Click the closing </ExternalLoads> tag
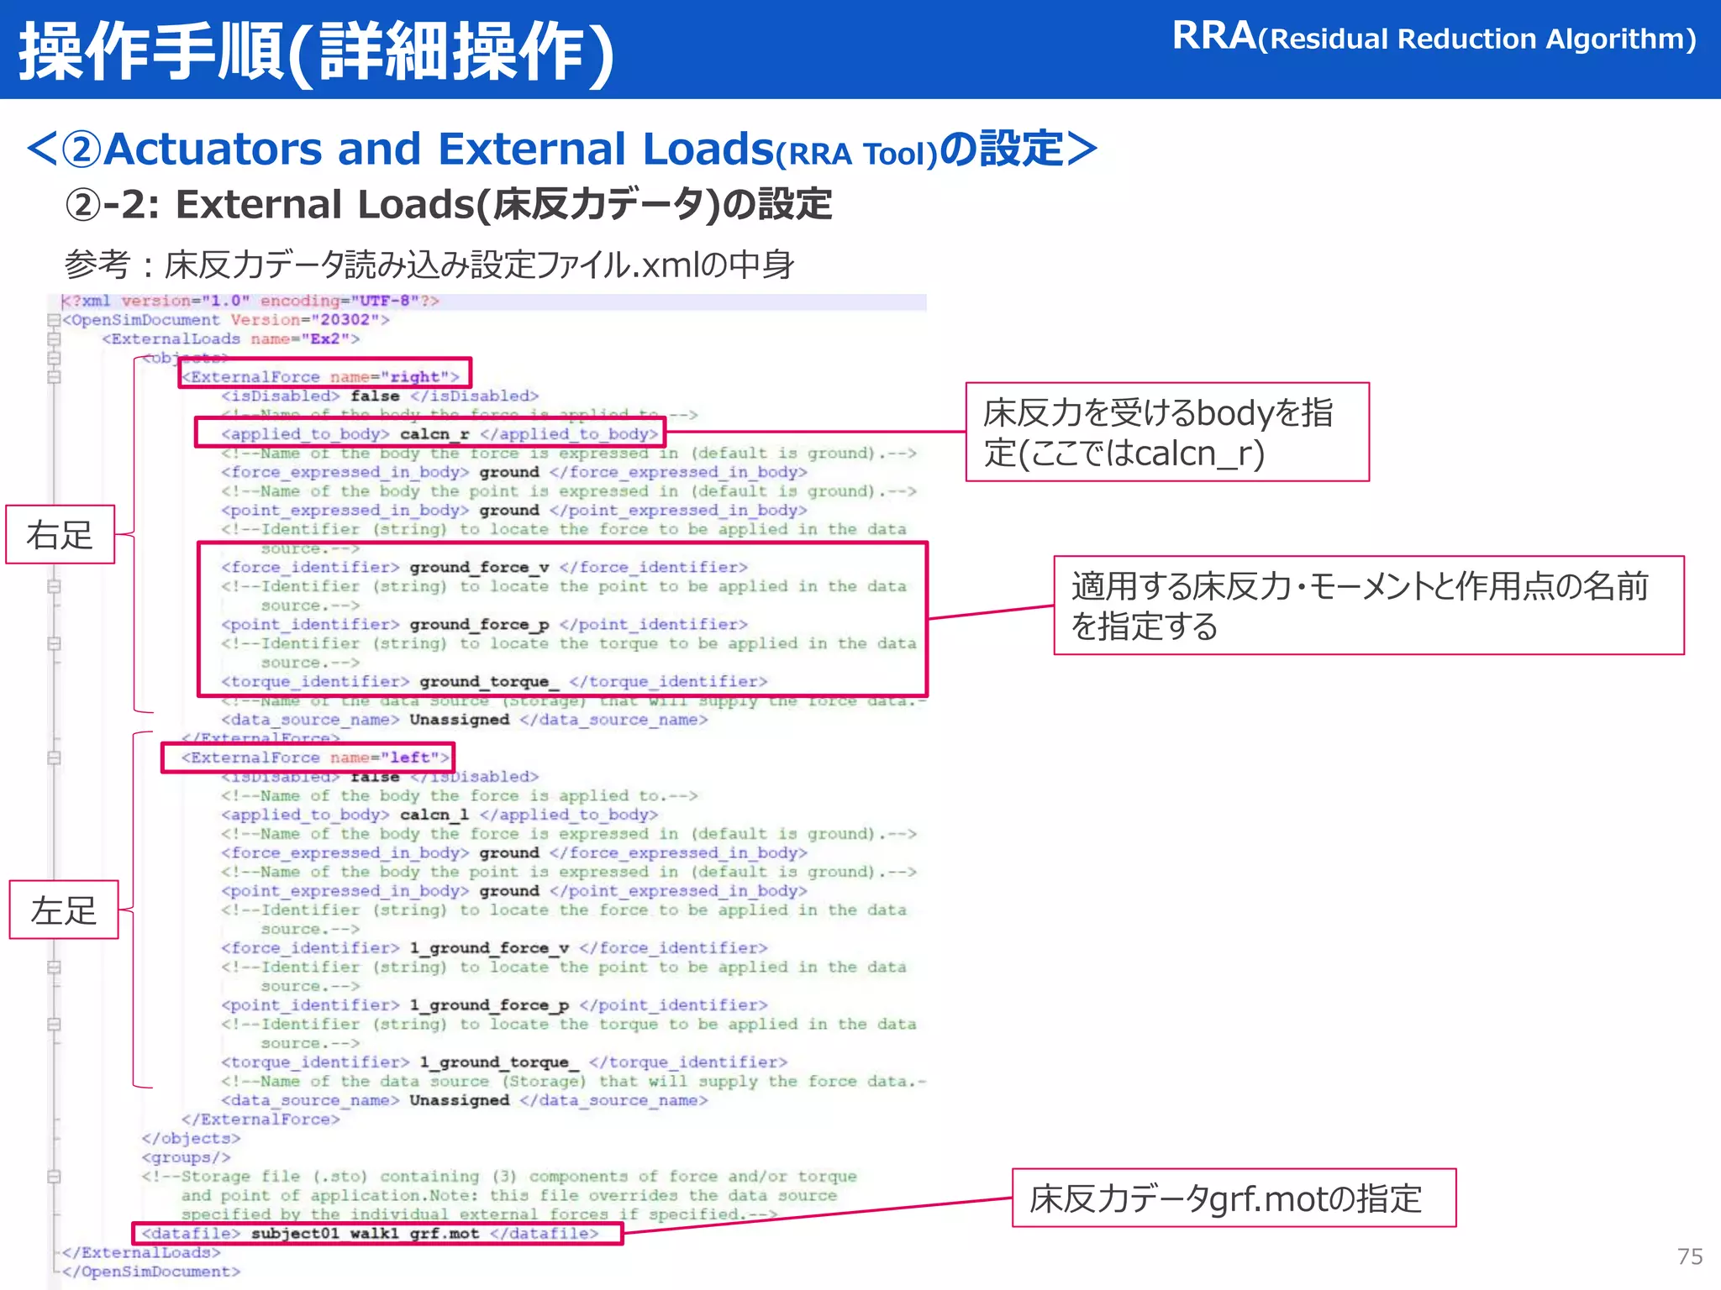 [141, 1253]
